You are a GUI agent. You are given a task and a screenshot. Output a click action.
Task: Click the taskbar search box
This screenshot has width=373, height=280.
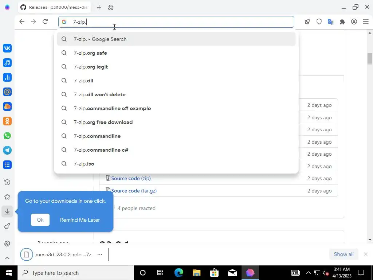pyautogui.click(x=76, y=273)
